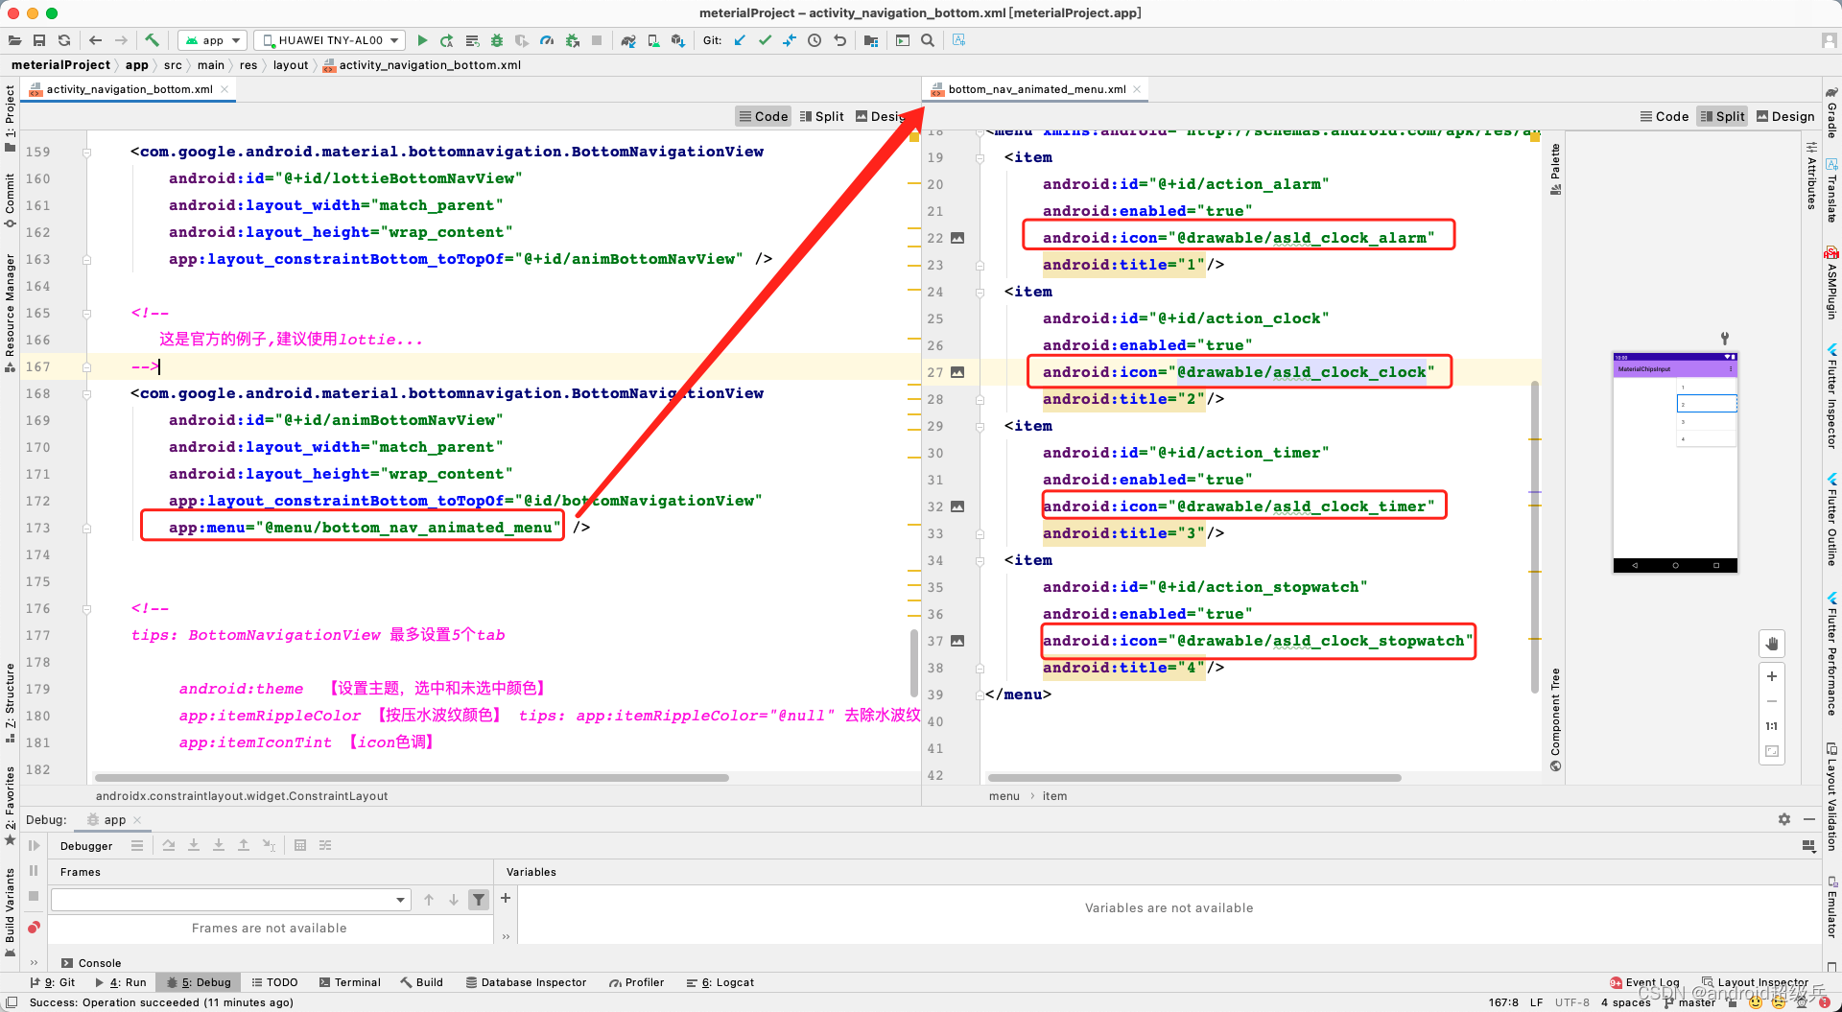Click the Debug panel settings gear icon
1842x1012 pixels.
1784,819
